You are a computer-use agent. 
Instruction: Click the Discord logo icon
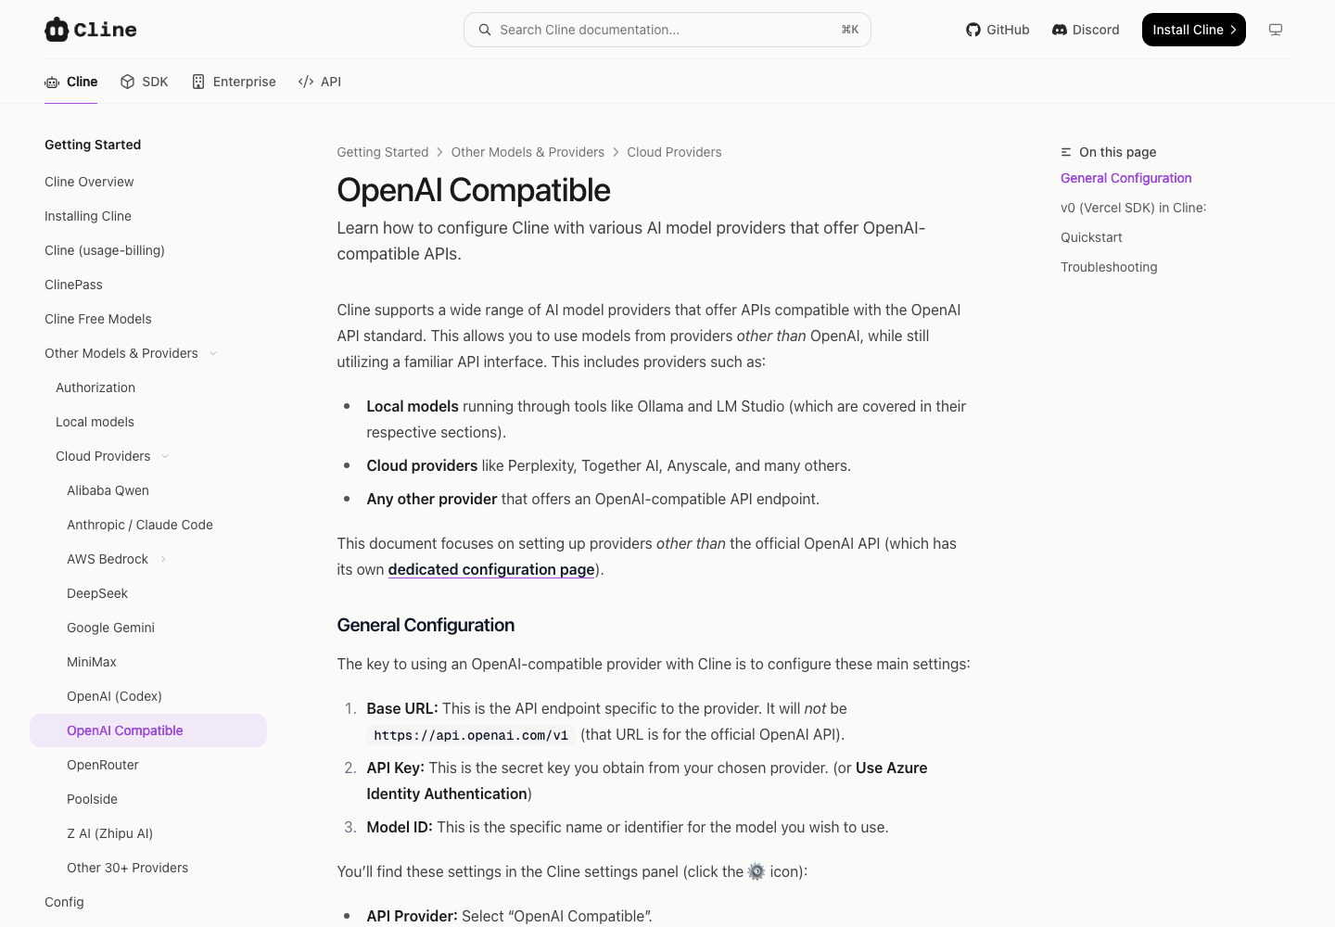1060,30
